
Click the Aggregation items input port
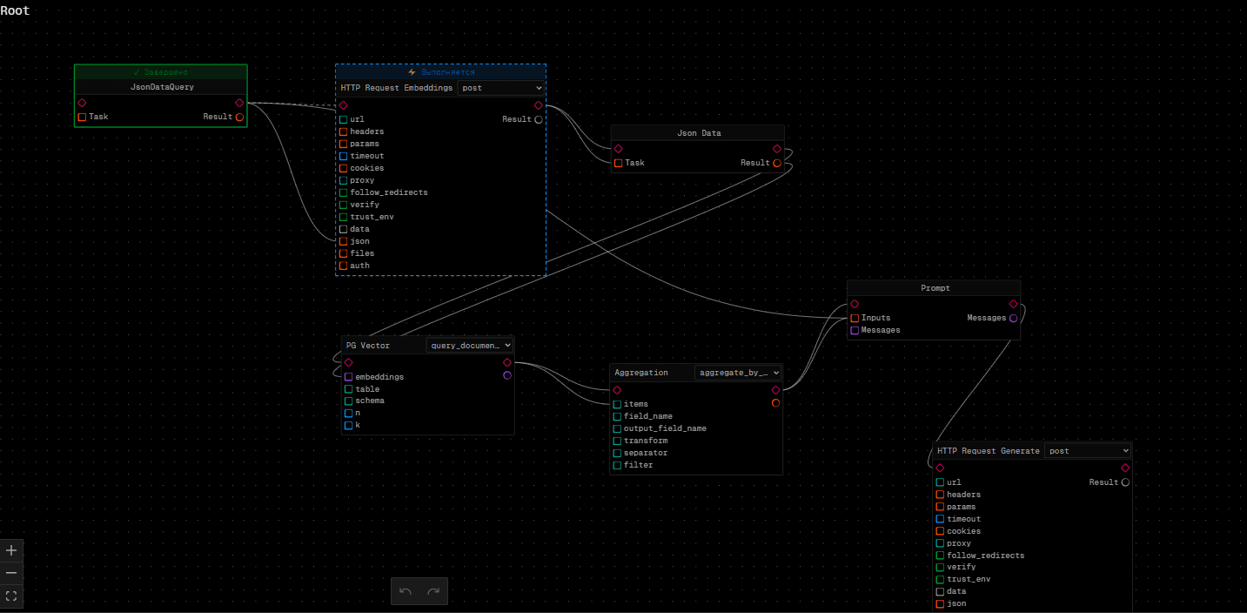(617, 404)
